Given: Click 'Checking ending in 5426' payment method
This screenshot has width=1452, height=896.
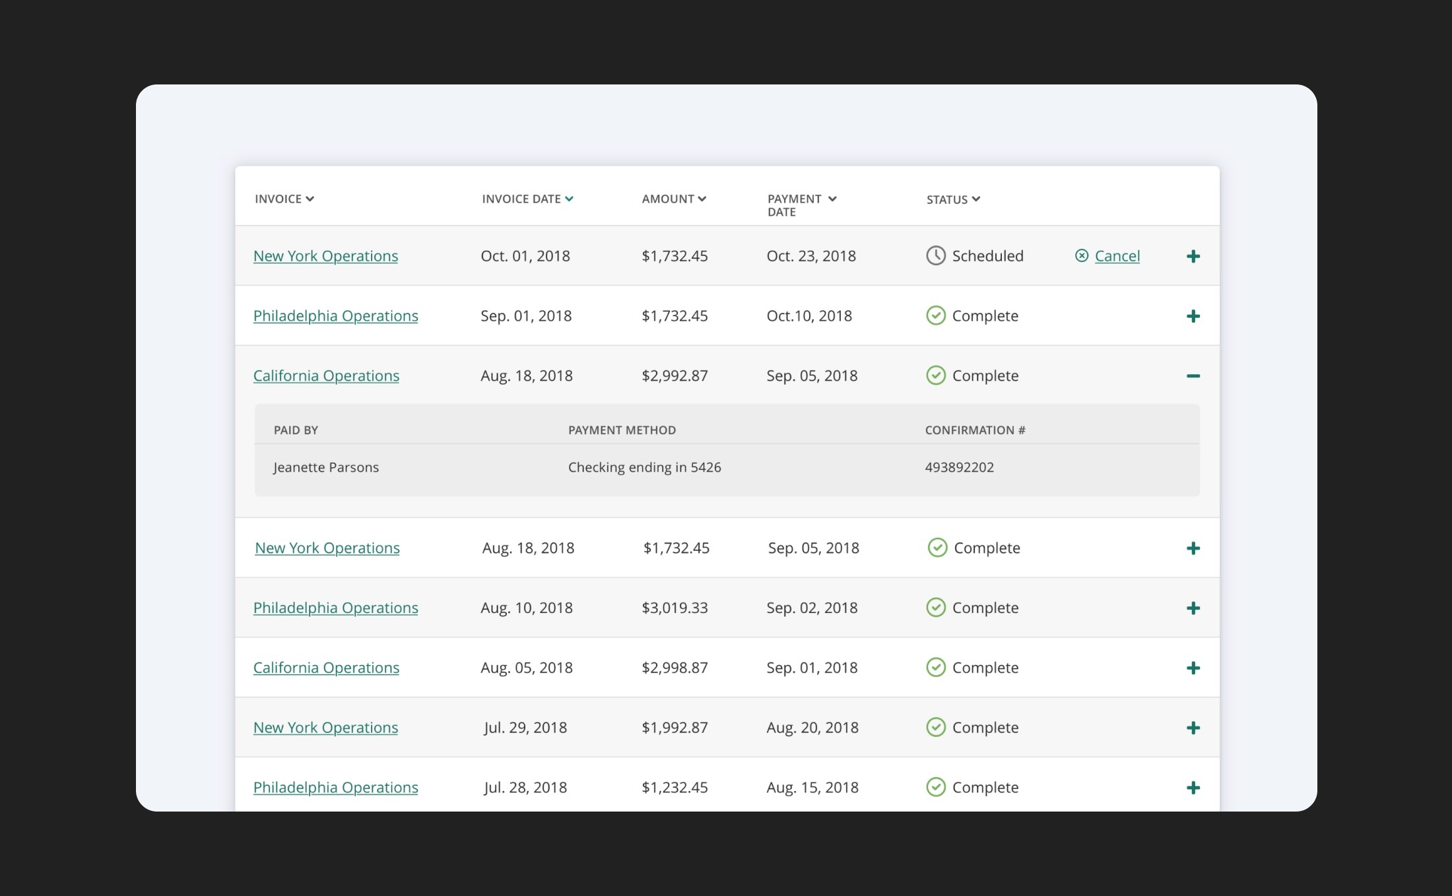Looking at the screenshot, I should 644,467.
